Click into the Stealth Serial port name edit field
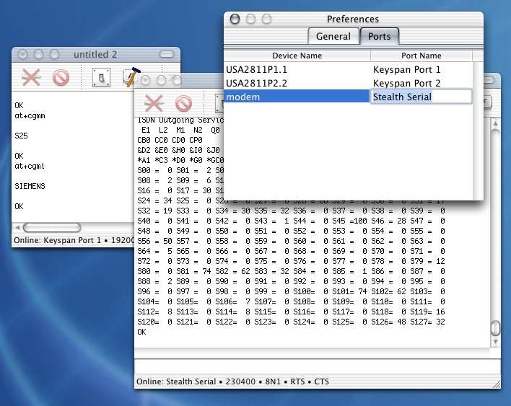 421,97
